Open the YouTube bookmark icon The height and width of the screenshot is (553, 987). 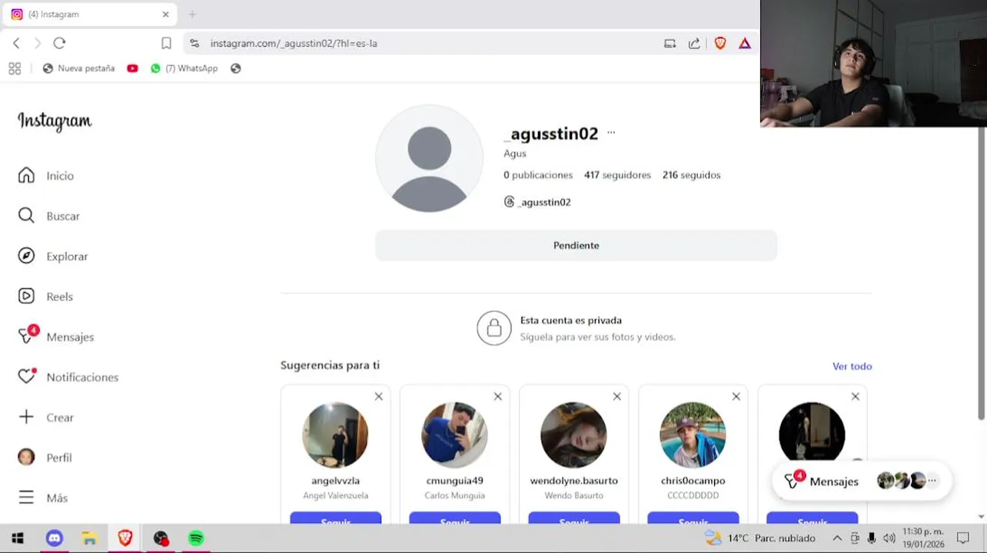click(132, 68)
